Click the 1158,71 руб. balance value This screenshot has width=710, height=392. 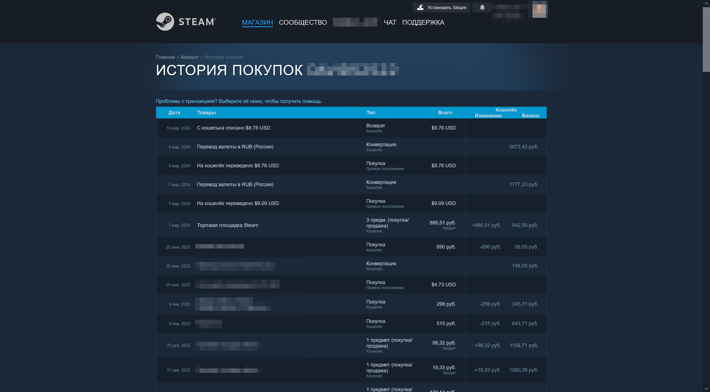click(524, 345)
